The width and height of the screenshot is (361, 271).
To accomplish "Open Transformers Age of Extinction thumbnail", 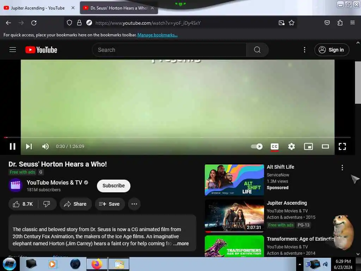I will [x=234, y=246].
